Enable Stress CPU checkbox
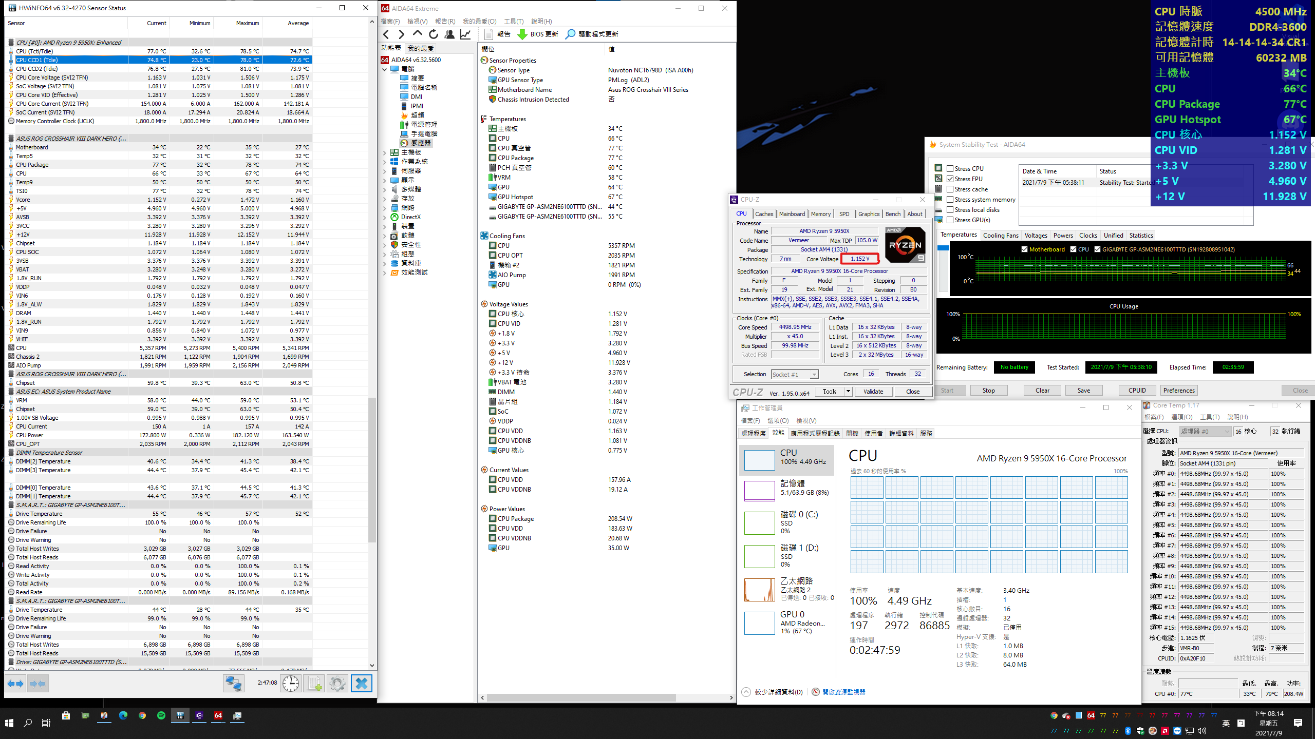This screenshot has width=1315, height=739. point(950,168)
